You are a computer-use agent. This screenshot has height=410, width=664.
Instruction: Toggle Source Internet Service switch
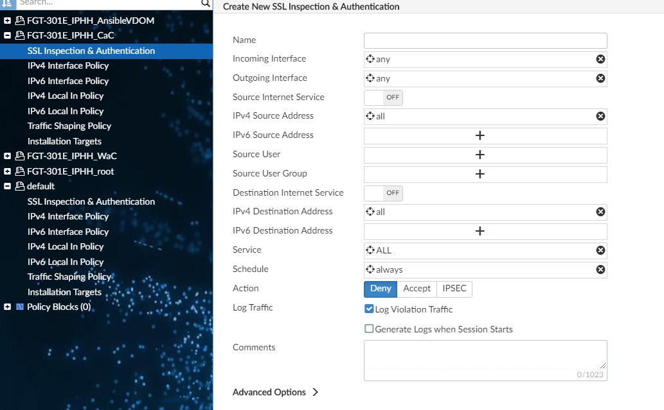point(383,98)
